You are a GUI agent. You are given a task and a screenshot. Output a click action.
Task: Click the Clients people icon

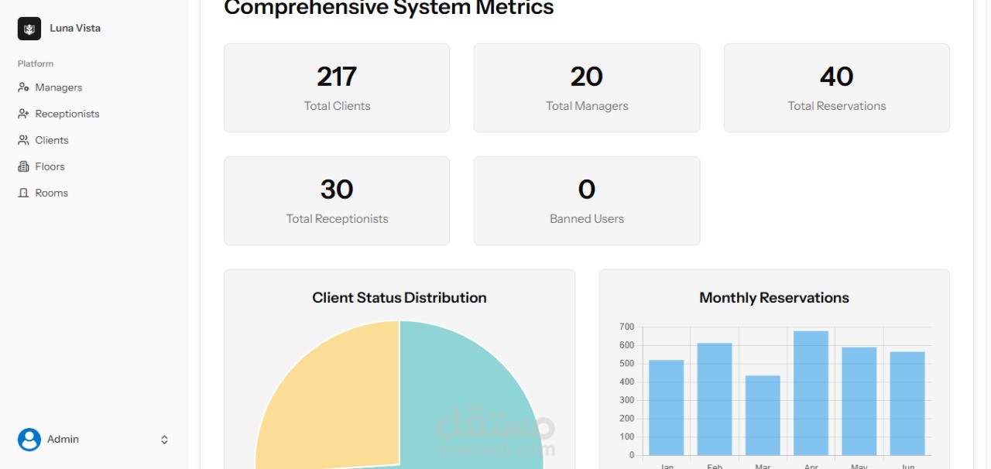click(x=23, y=140)
